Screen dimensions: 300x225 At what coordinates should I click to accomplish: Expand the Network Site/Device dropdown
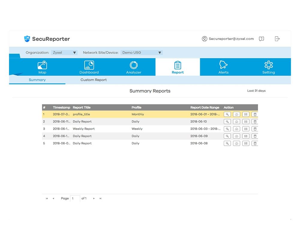(142, 52)
